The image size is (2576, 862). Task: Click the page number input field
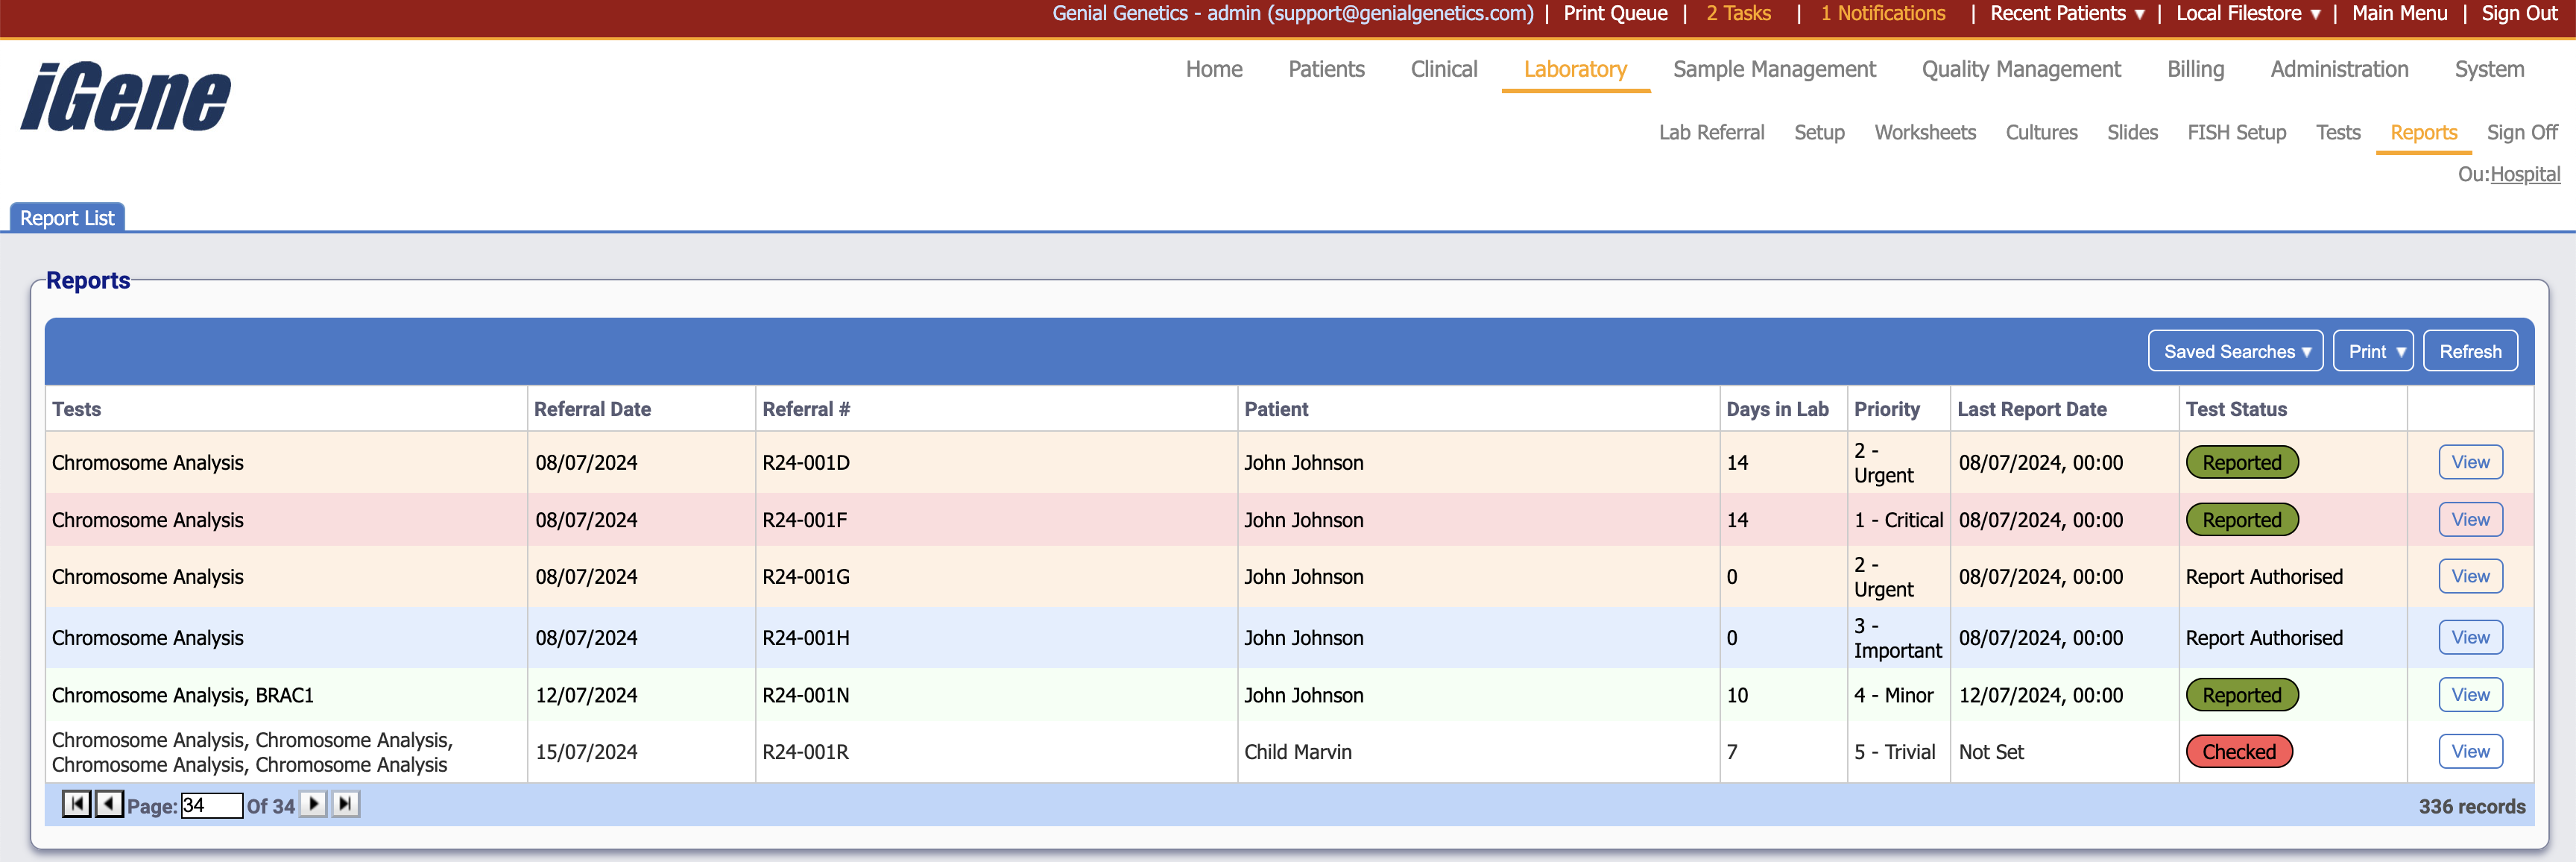(211, 806)
